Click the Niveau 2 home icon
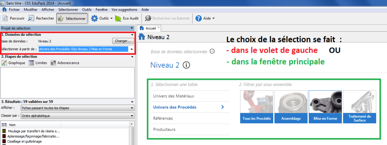Image resolution: width=387 pixels, height=145 pixels. click(x=142, y=37)
